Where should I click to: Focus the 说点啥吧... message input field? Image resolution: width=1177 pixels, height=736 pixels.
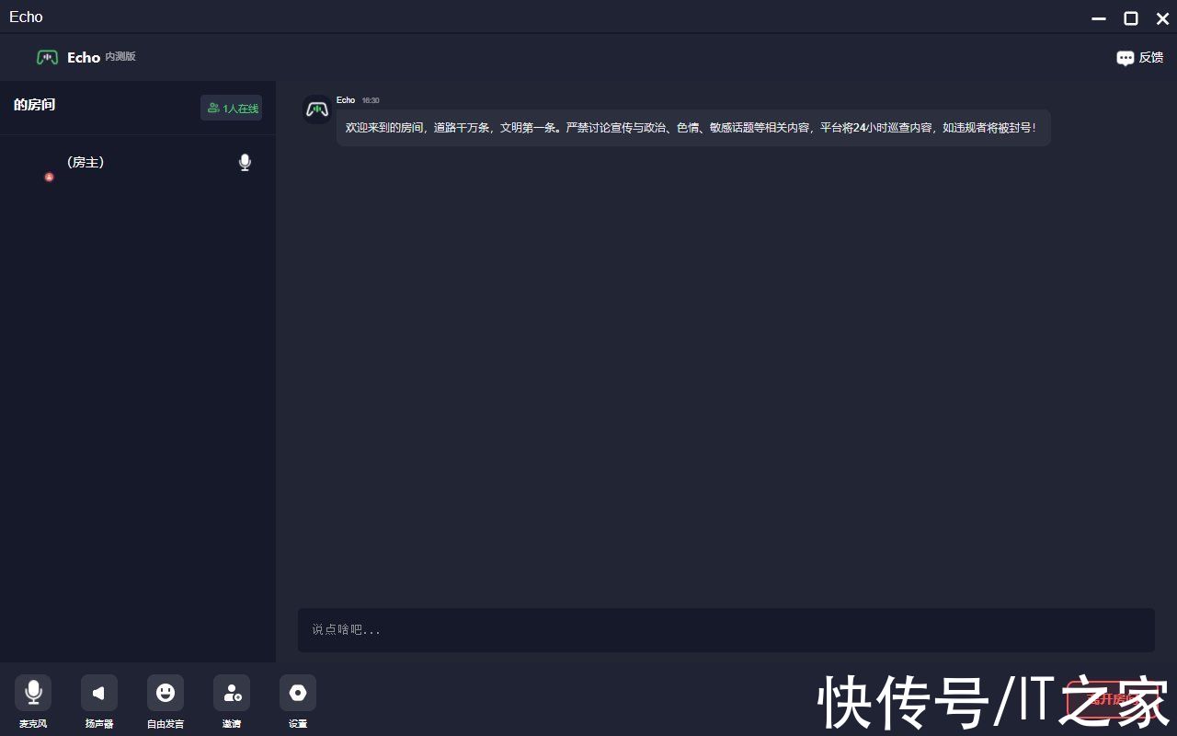click(726, 630)
